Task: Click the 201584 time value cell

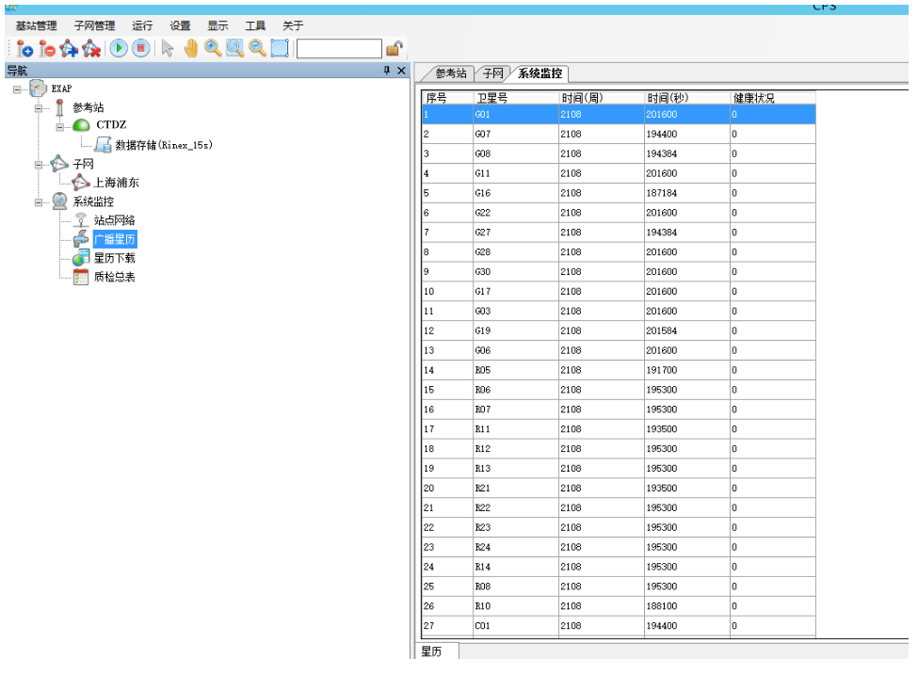Action: 687,330
